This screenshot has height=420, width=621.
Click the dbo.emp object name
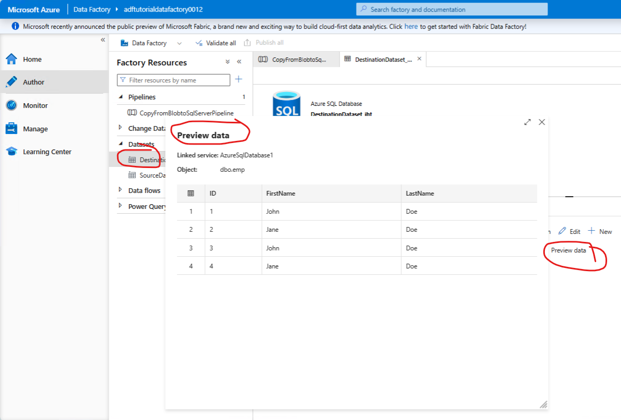[233, 170]
